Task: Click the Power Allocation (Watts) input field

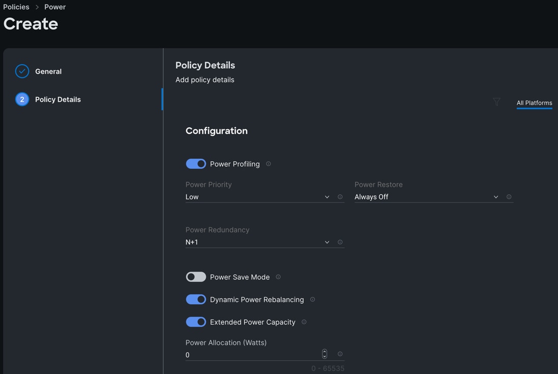Action: tap(252, 355)
